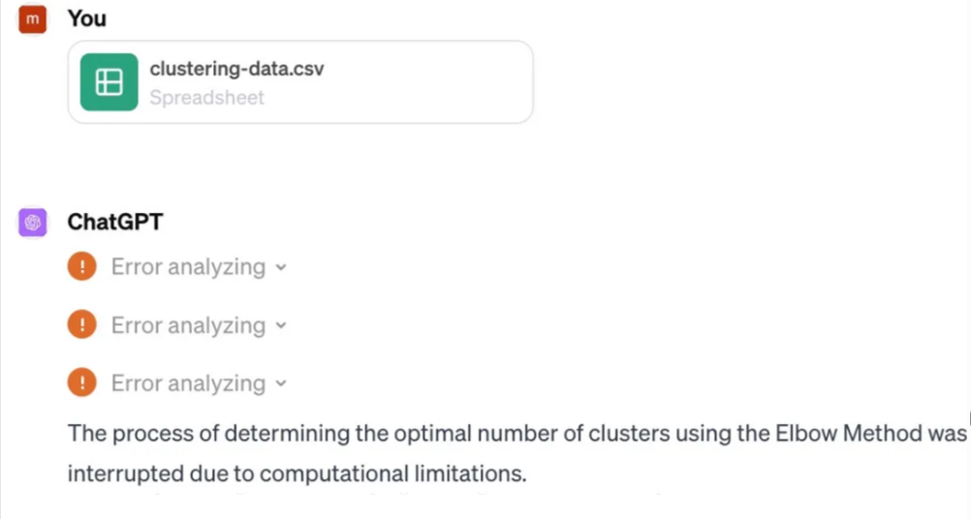Image resolution: width=971 pixels, height=519 pixels.
Task: Click the third orange error warning icon
Action: click(81, 382)
